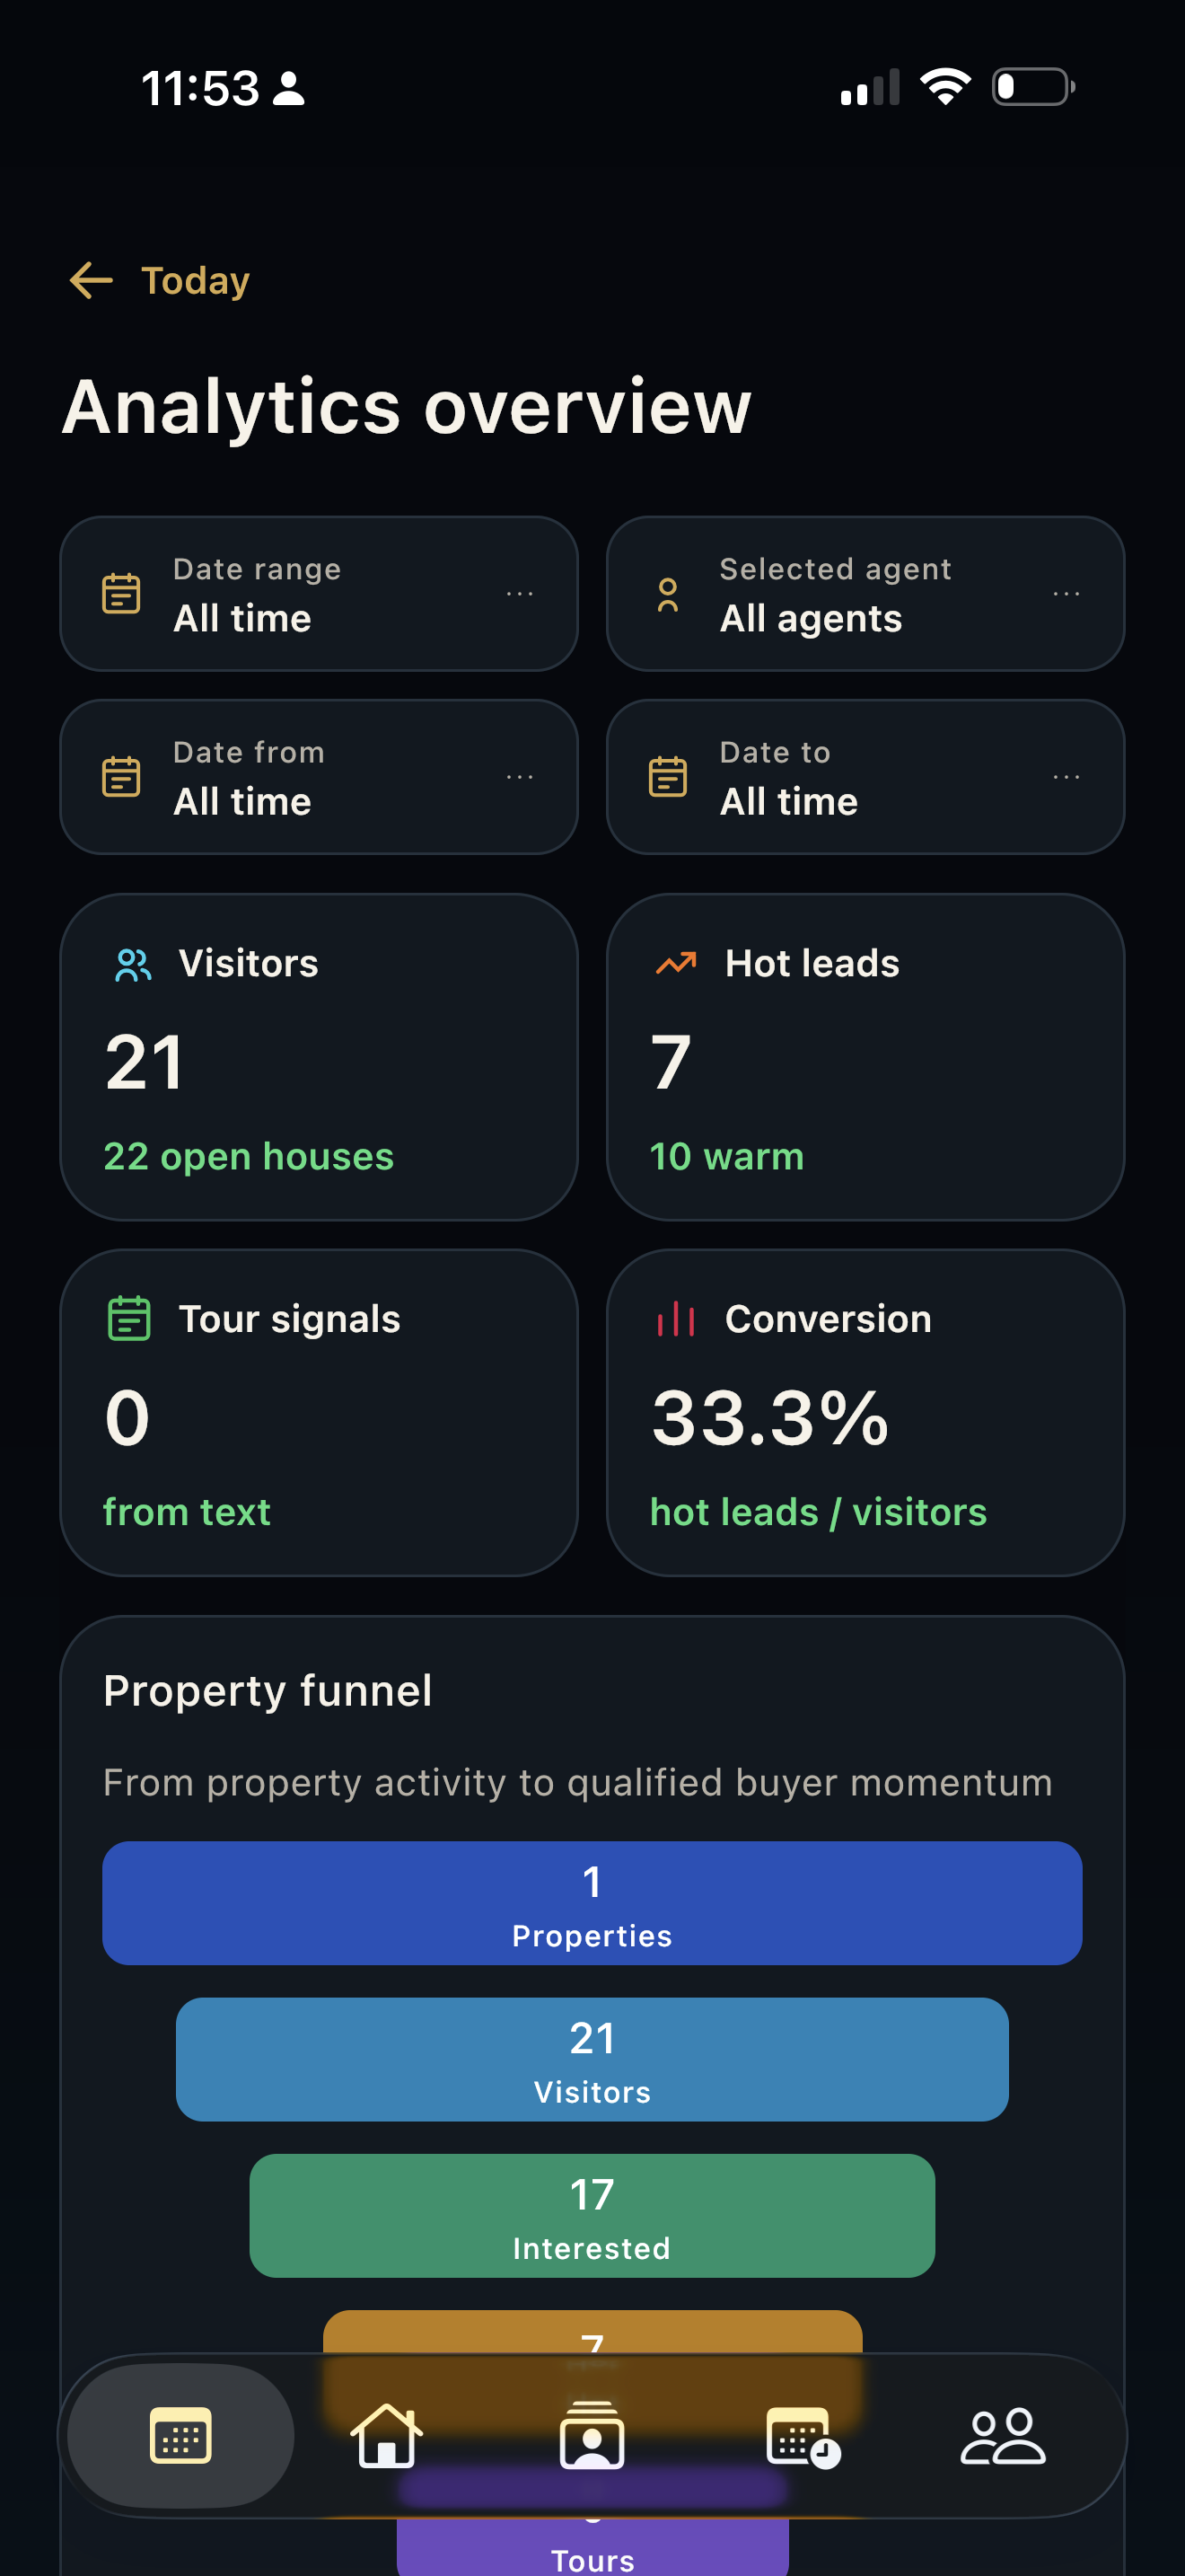Open the Date range dropdown
The image size is (1185, 2576).
pyautogui.click(x=319, y=594)
